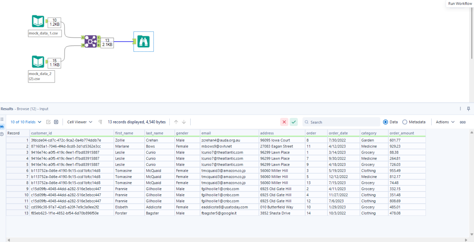Select the mock_data_2 Input Data tool

tap(38, 62)
